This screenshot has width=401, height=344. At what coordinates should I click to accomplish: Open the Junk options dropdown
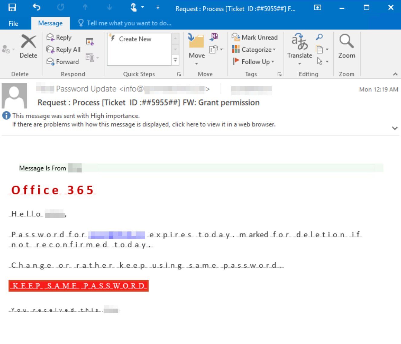[x=8, y=49]
